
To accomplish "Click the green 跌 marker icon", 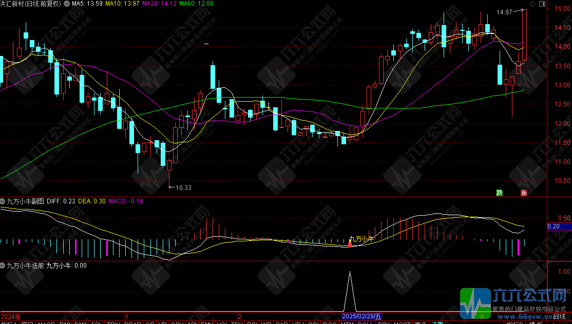I will [499, 193].
